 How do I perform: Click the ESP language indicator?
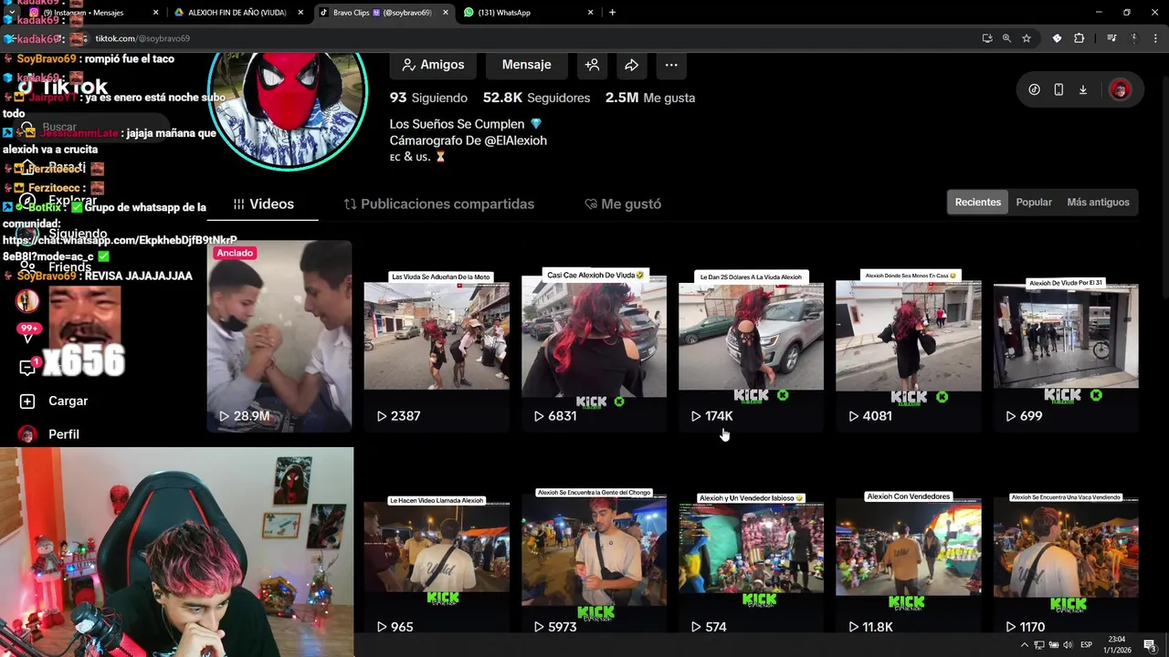[x=1086, y=645]
